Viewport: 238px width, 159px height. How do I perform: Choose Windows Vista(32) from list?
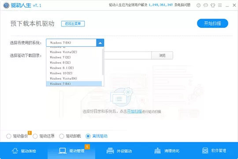(x=74, y=52)
